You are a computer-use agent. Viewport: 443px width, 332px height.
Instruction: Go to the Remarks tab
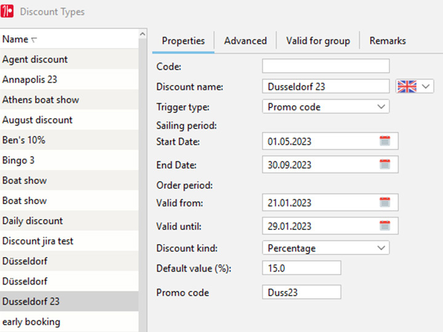pyautogui.click(x=387, y=41)
